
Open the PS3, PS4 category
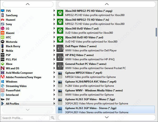pyautogui.click(x=28, y=59)
